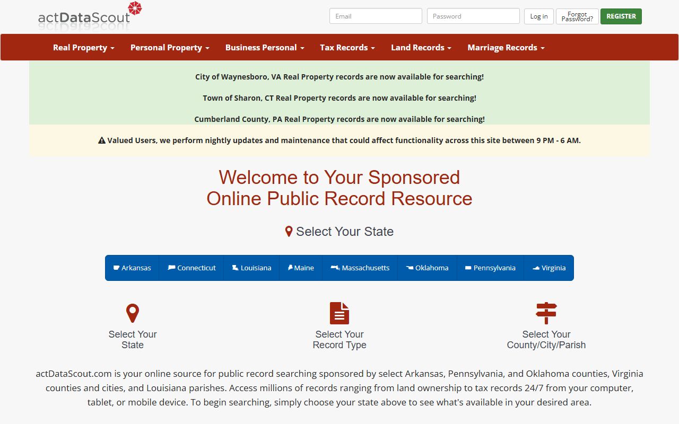Screen dimensions: 679x424
Task: Open the Real Property dropdown menu
Action: point(84,47)
